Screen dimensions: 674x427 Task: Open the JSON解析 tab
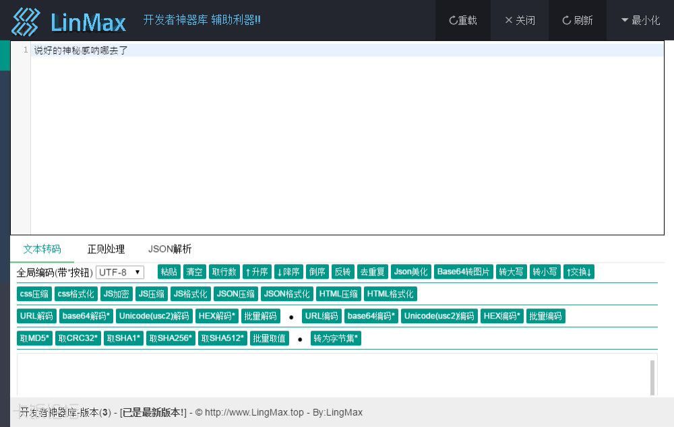(170, 249)
